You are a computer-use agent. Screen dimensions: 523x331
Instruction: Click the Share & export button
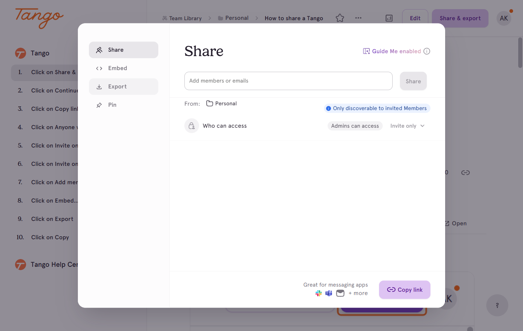(x=460, y=18)
